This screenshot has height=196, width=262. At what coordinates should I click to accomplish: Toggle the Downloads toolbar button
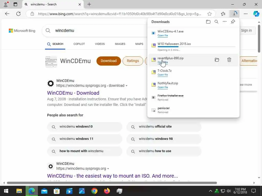point(234,14)
